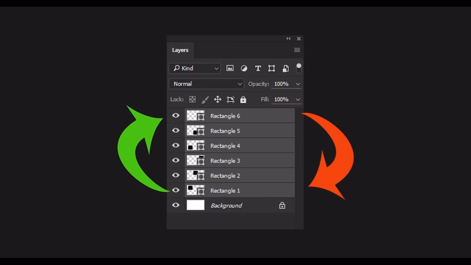Click the lock image pixels brush icon
This screenshot has height=265, width=471.
point(205,99)
